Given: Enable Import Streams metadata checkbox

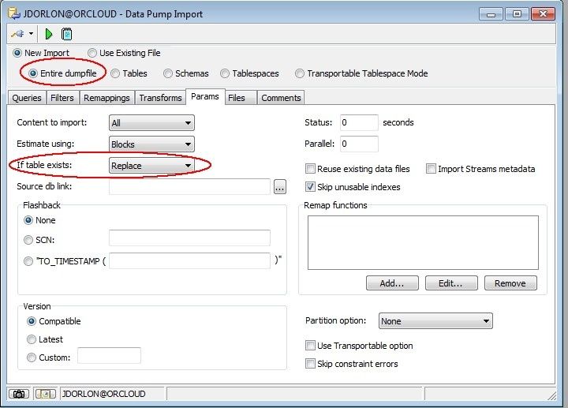Looking at the screenshot, I should [x=431, y=169].
